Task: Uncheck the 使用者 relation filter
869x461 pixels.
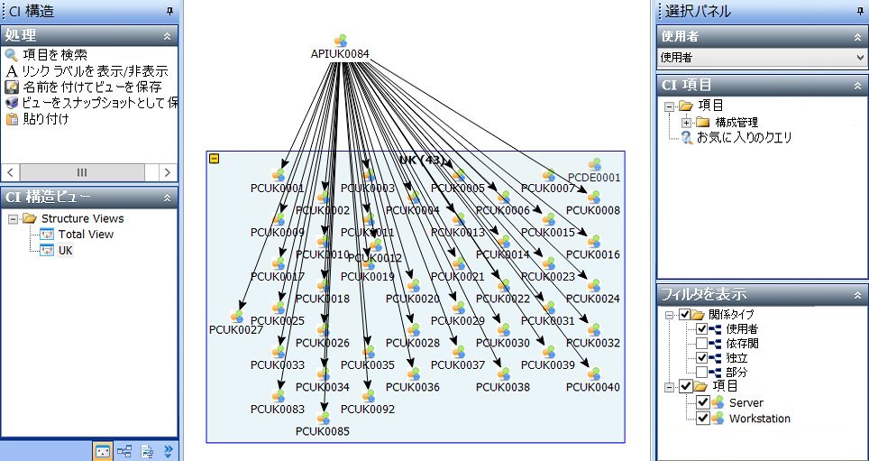Action: tap(702, 329)
